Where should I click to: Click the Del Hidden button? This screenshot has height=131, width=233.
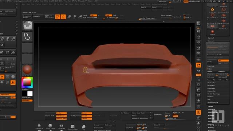126,113
